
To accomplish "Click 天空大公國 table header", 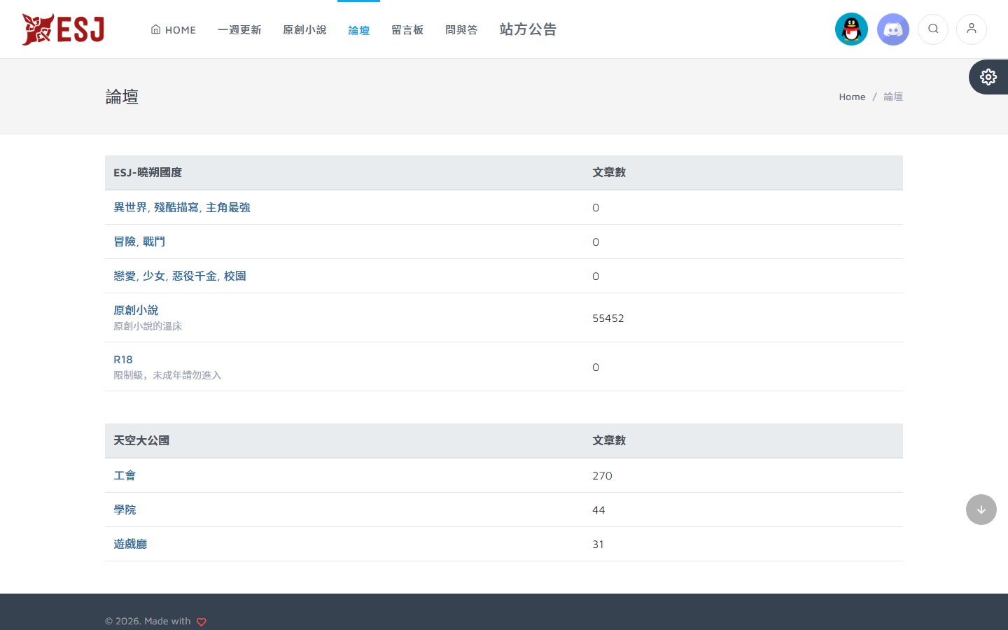I will point(141,440).
